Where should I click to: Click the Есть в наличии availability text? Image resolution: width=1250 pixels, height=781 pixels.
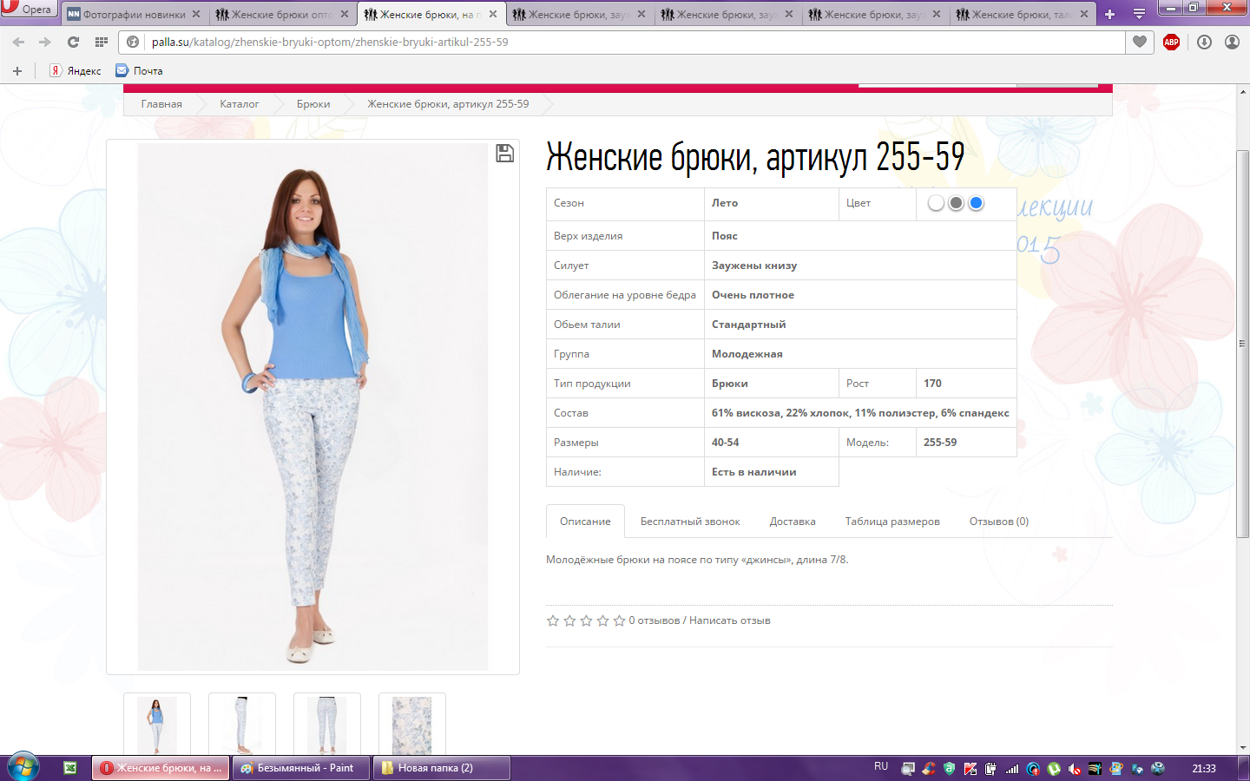click(x=754, y=472)
